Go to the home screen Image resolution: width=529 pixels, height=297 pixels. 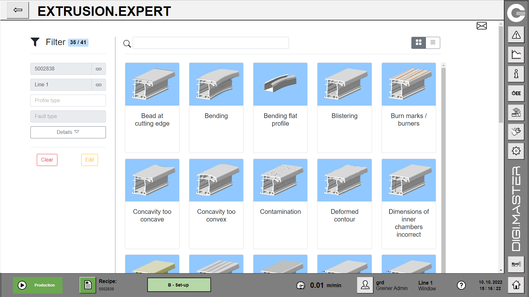[x=516, y=285]
